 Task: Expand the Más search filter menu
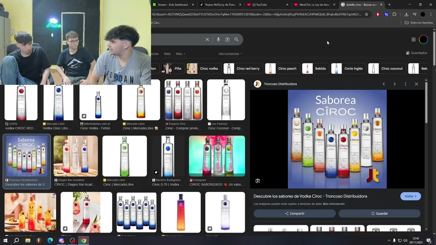[x=181, y=54]
